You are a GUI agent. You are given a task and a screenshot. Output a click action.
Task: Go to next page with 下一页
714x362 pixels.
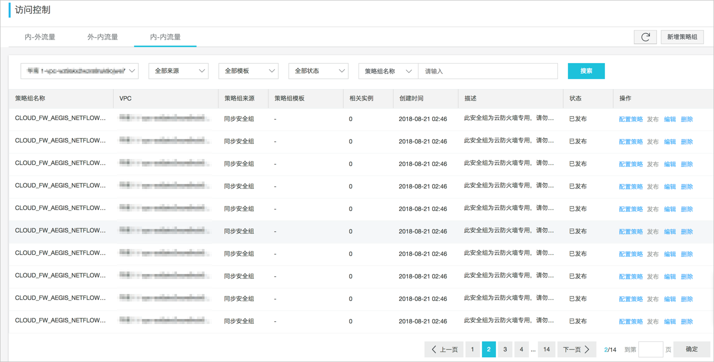point(577,349)
